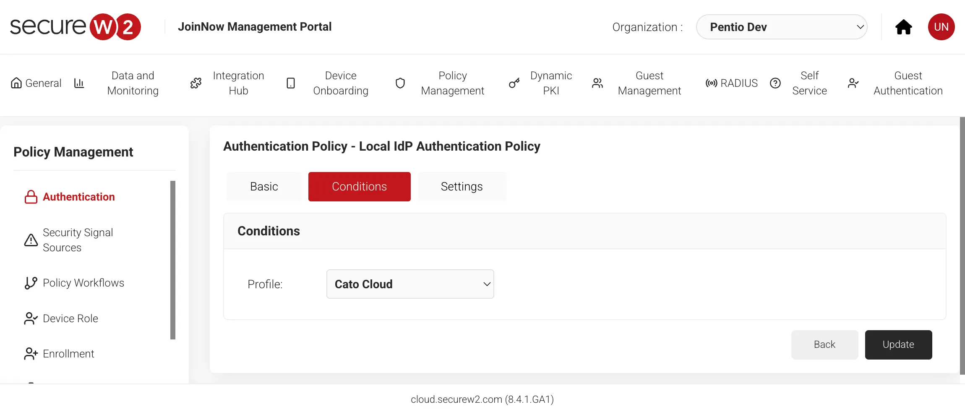The height and width of the screenshot is (412, 965).
Task: Open the Organization Pentio Dev dropdown
Action: (x=782, y=27)
